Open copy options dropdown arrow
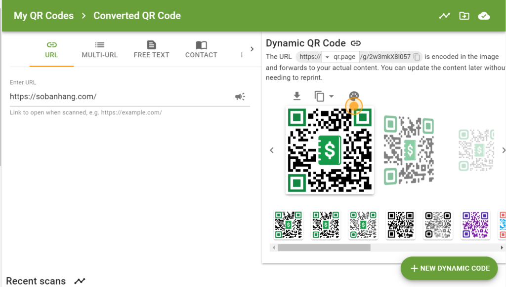 [331, 96]
